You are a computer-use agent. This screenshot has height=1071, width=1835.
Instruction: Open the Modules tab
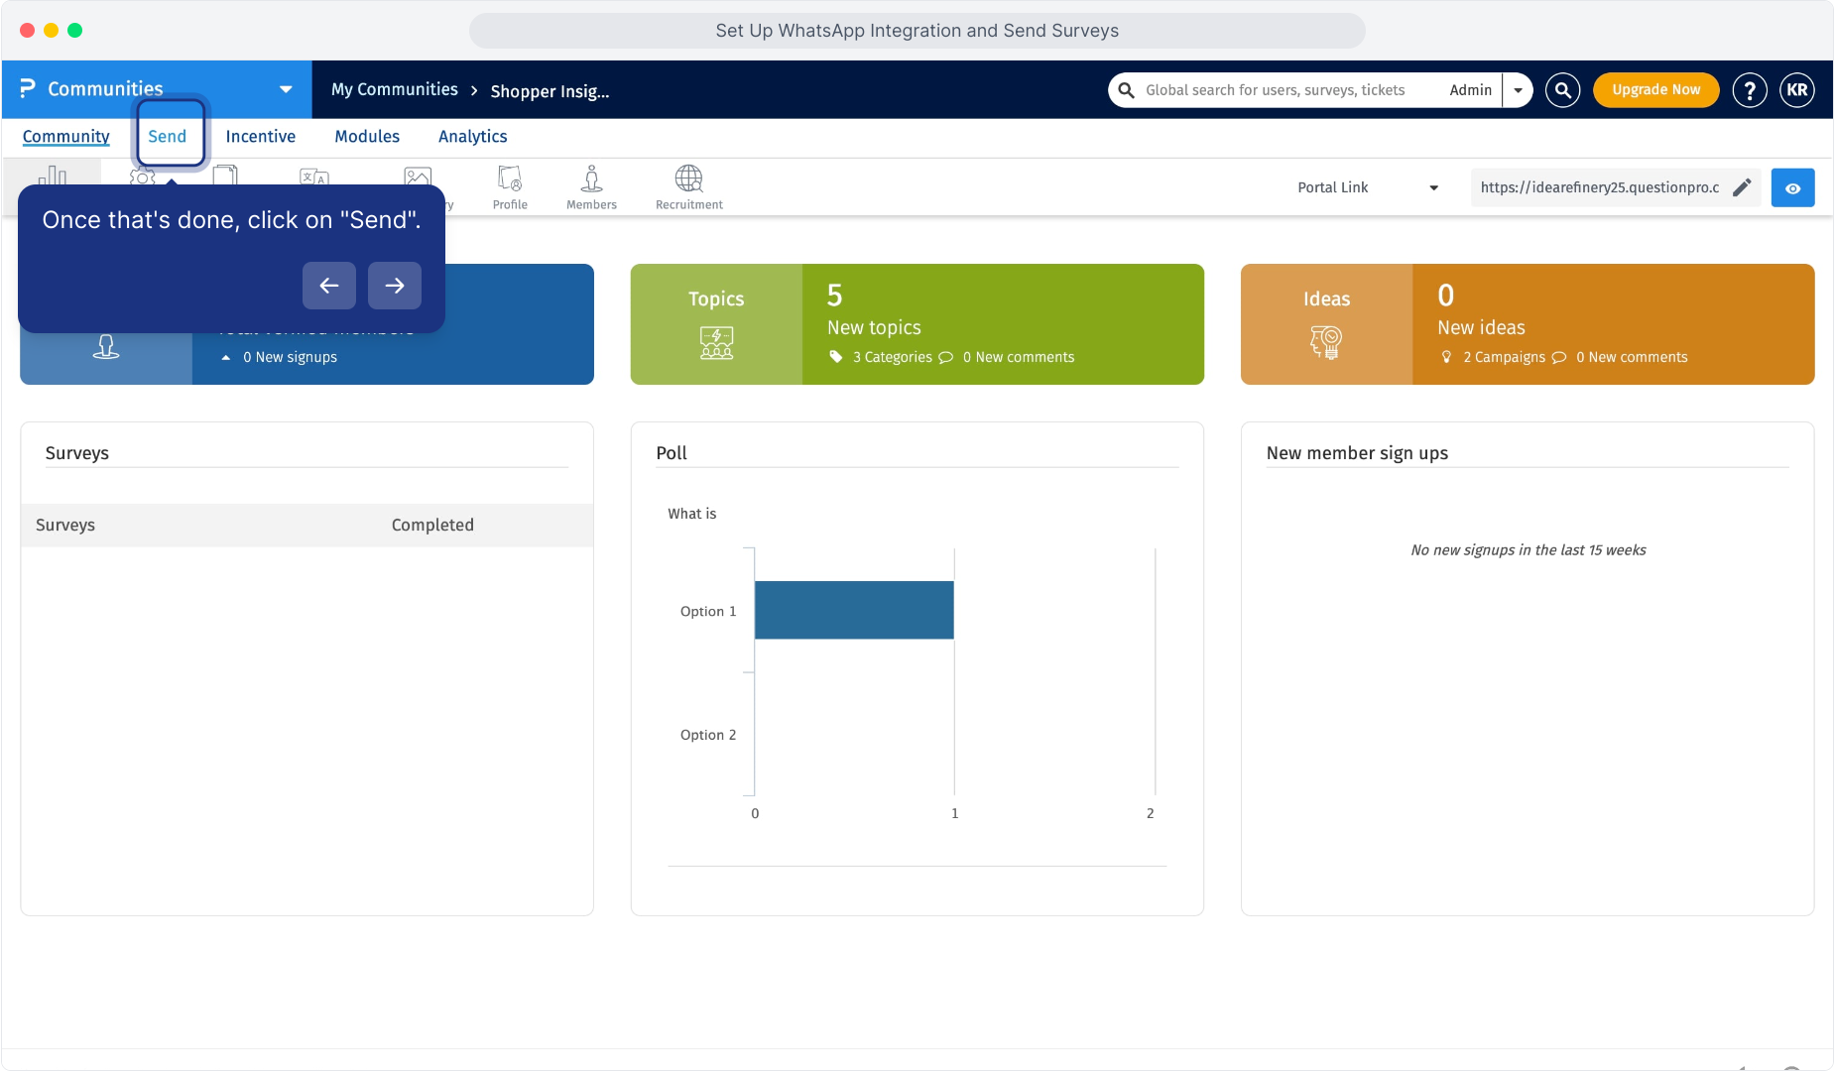(367, 137)
